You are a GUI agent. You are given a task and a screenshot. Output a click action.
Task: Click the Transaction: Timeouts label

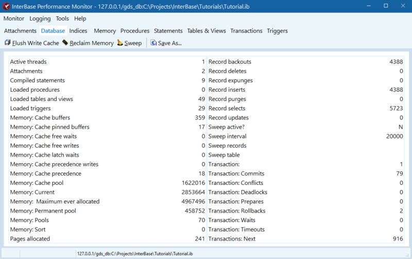coord(236,230)
